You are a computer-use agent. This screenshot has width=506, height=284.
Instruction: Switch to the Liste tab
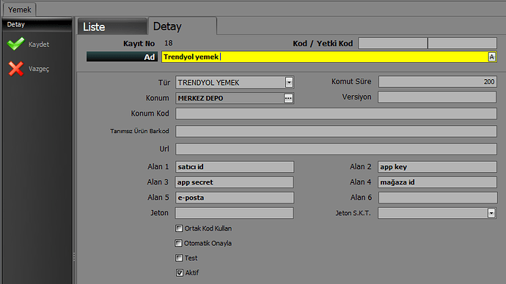112,27
